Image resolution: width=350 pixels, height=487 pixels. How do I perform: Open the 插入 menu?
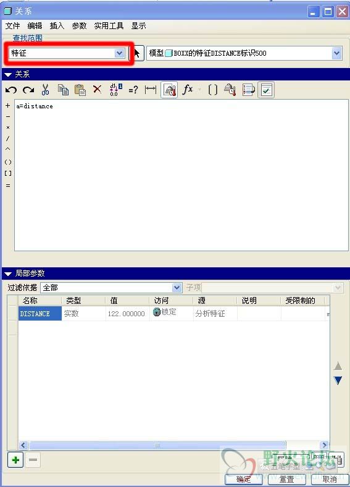tap(57, 26)
